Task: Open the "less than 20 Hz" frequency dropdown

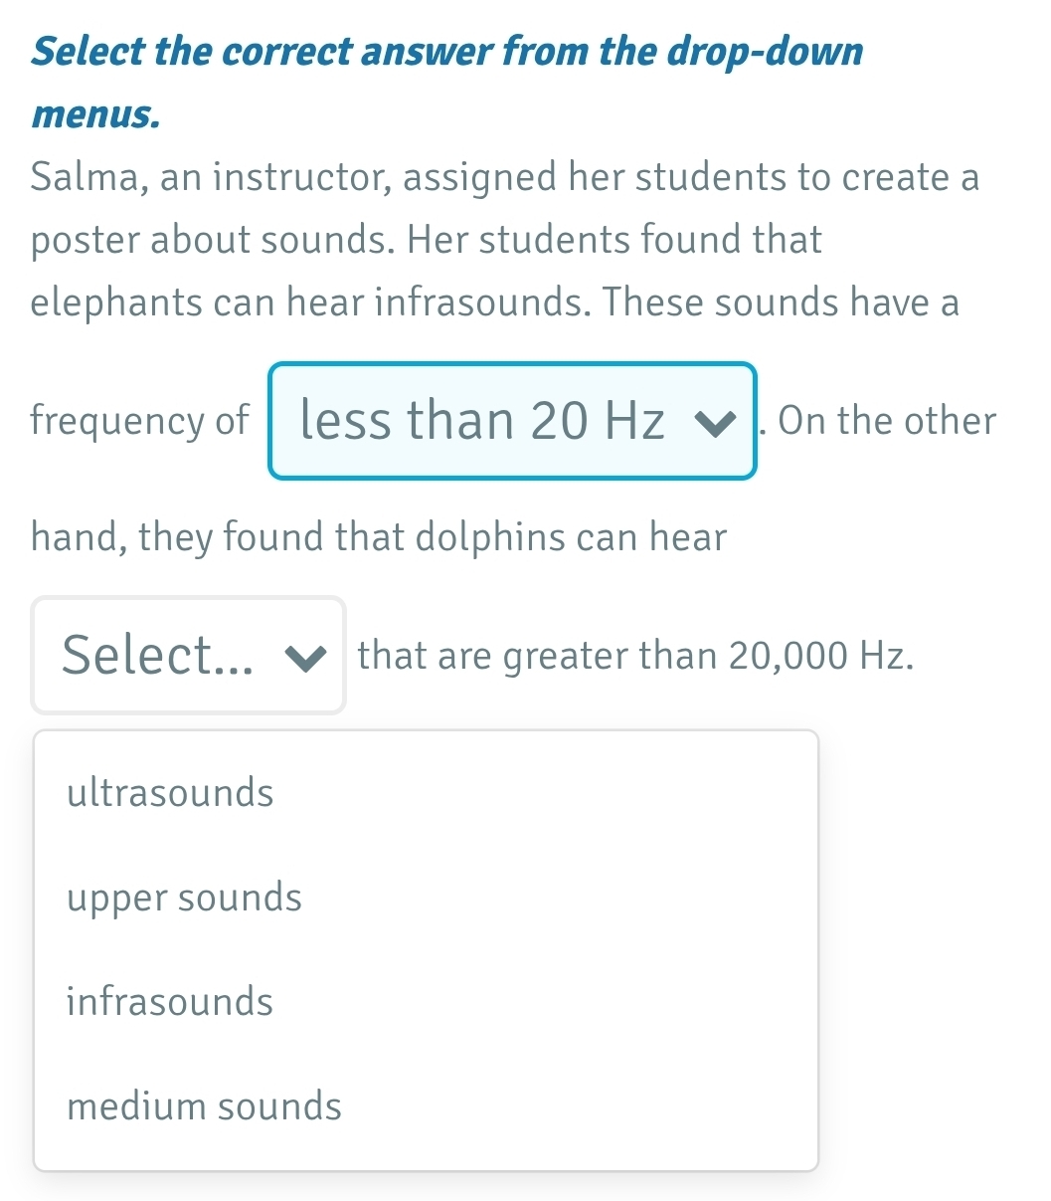Action: click(x=511, y=421)
